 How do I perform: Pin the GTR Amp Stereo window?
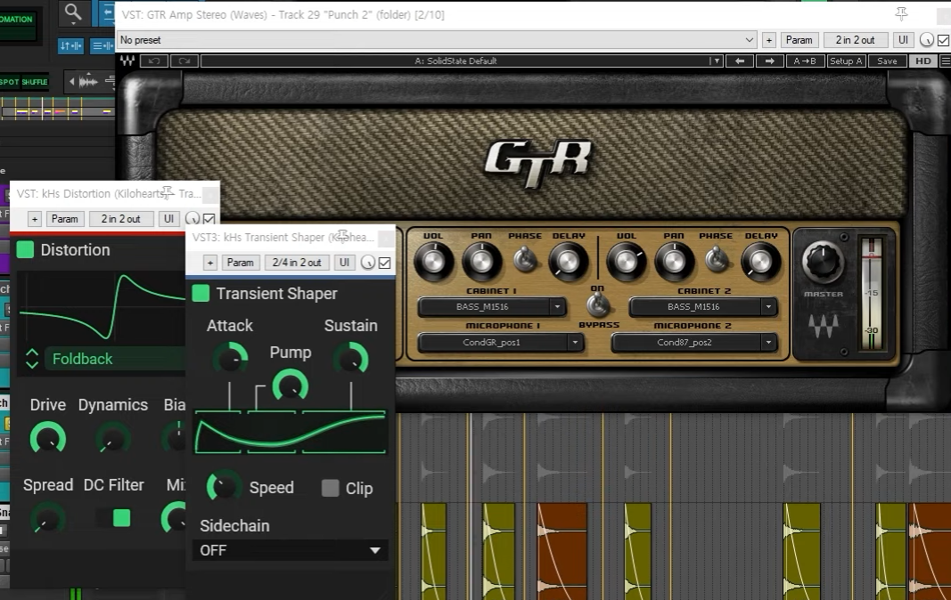click(x=901, y=13)
